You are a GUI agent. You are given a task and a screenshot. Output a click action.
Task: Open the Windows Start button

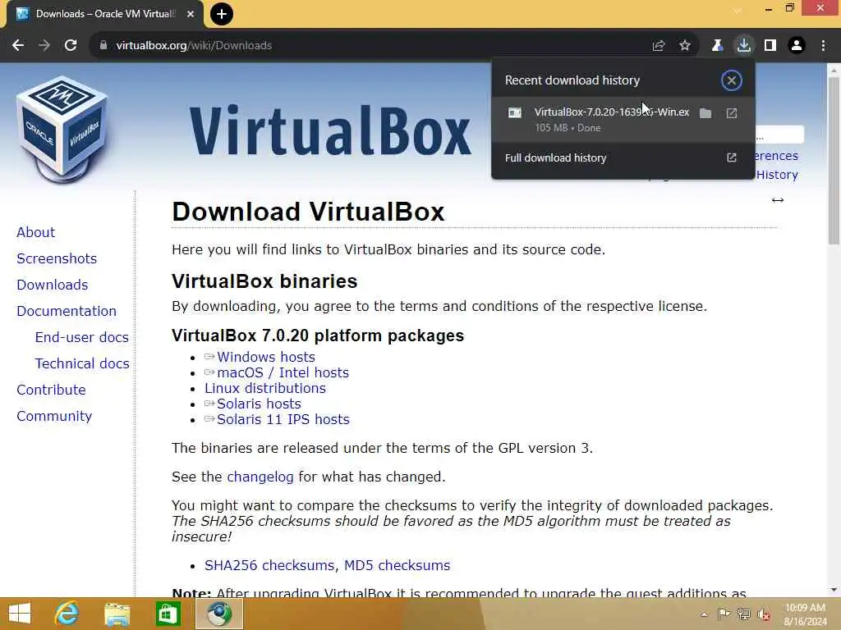point(20,614)
